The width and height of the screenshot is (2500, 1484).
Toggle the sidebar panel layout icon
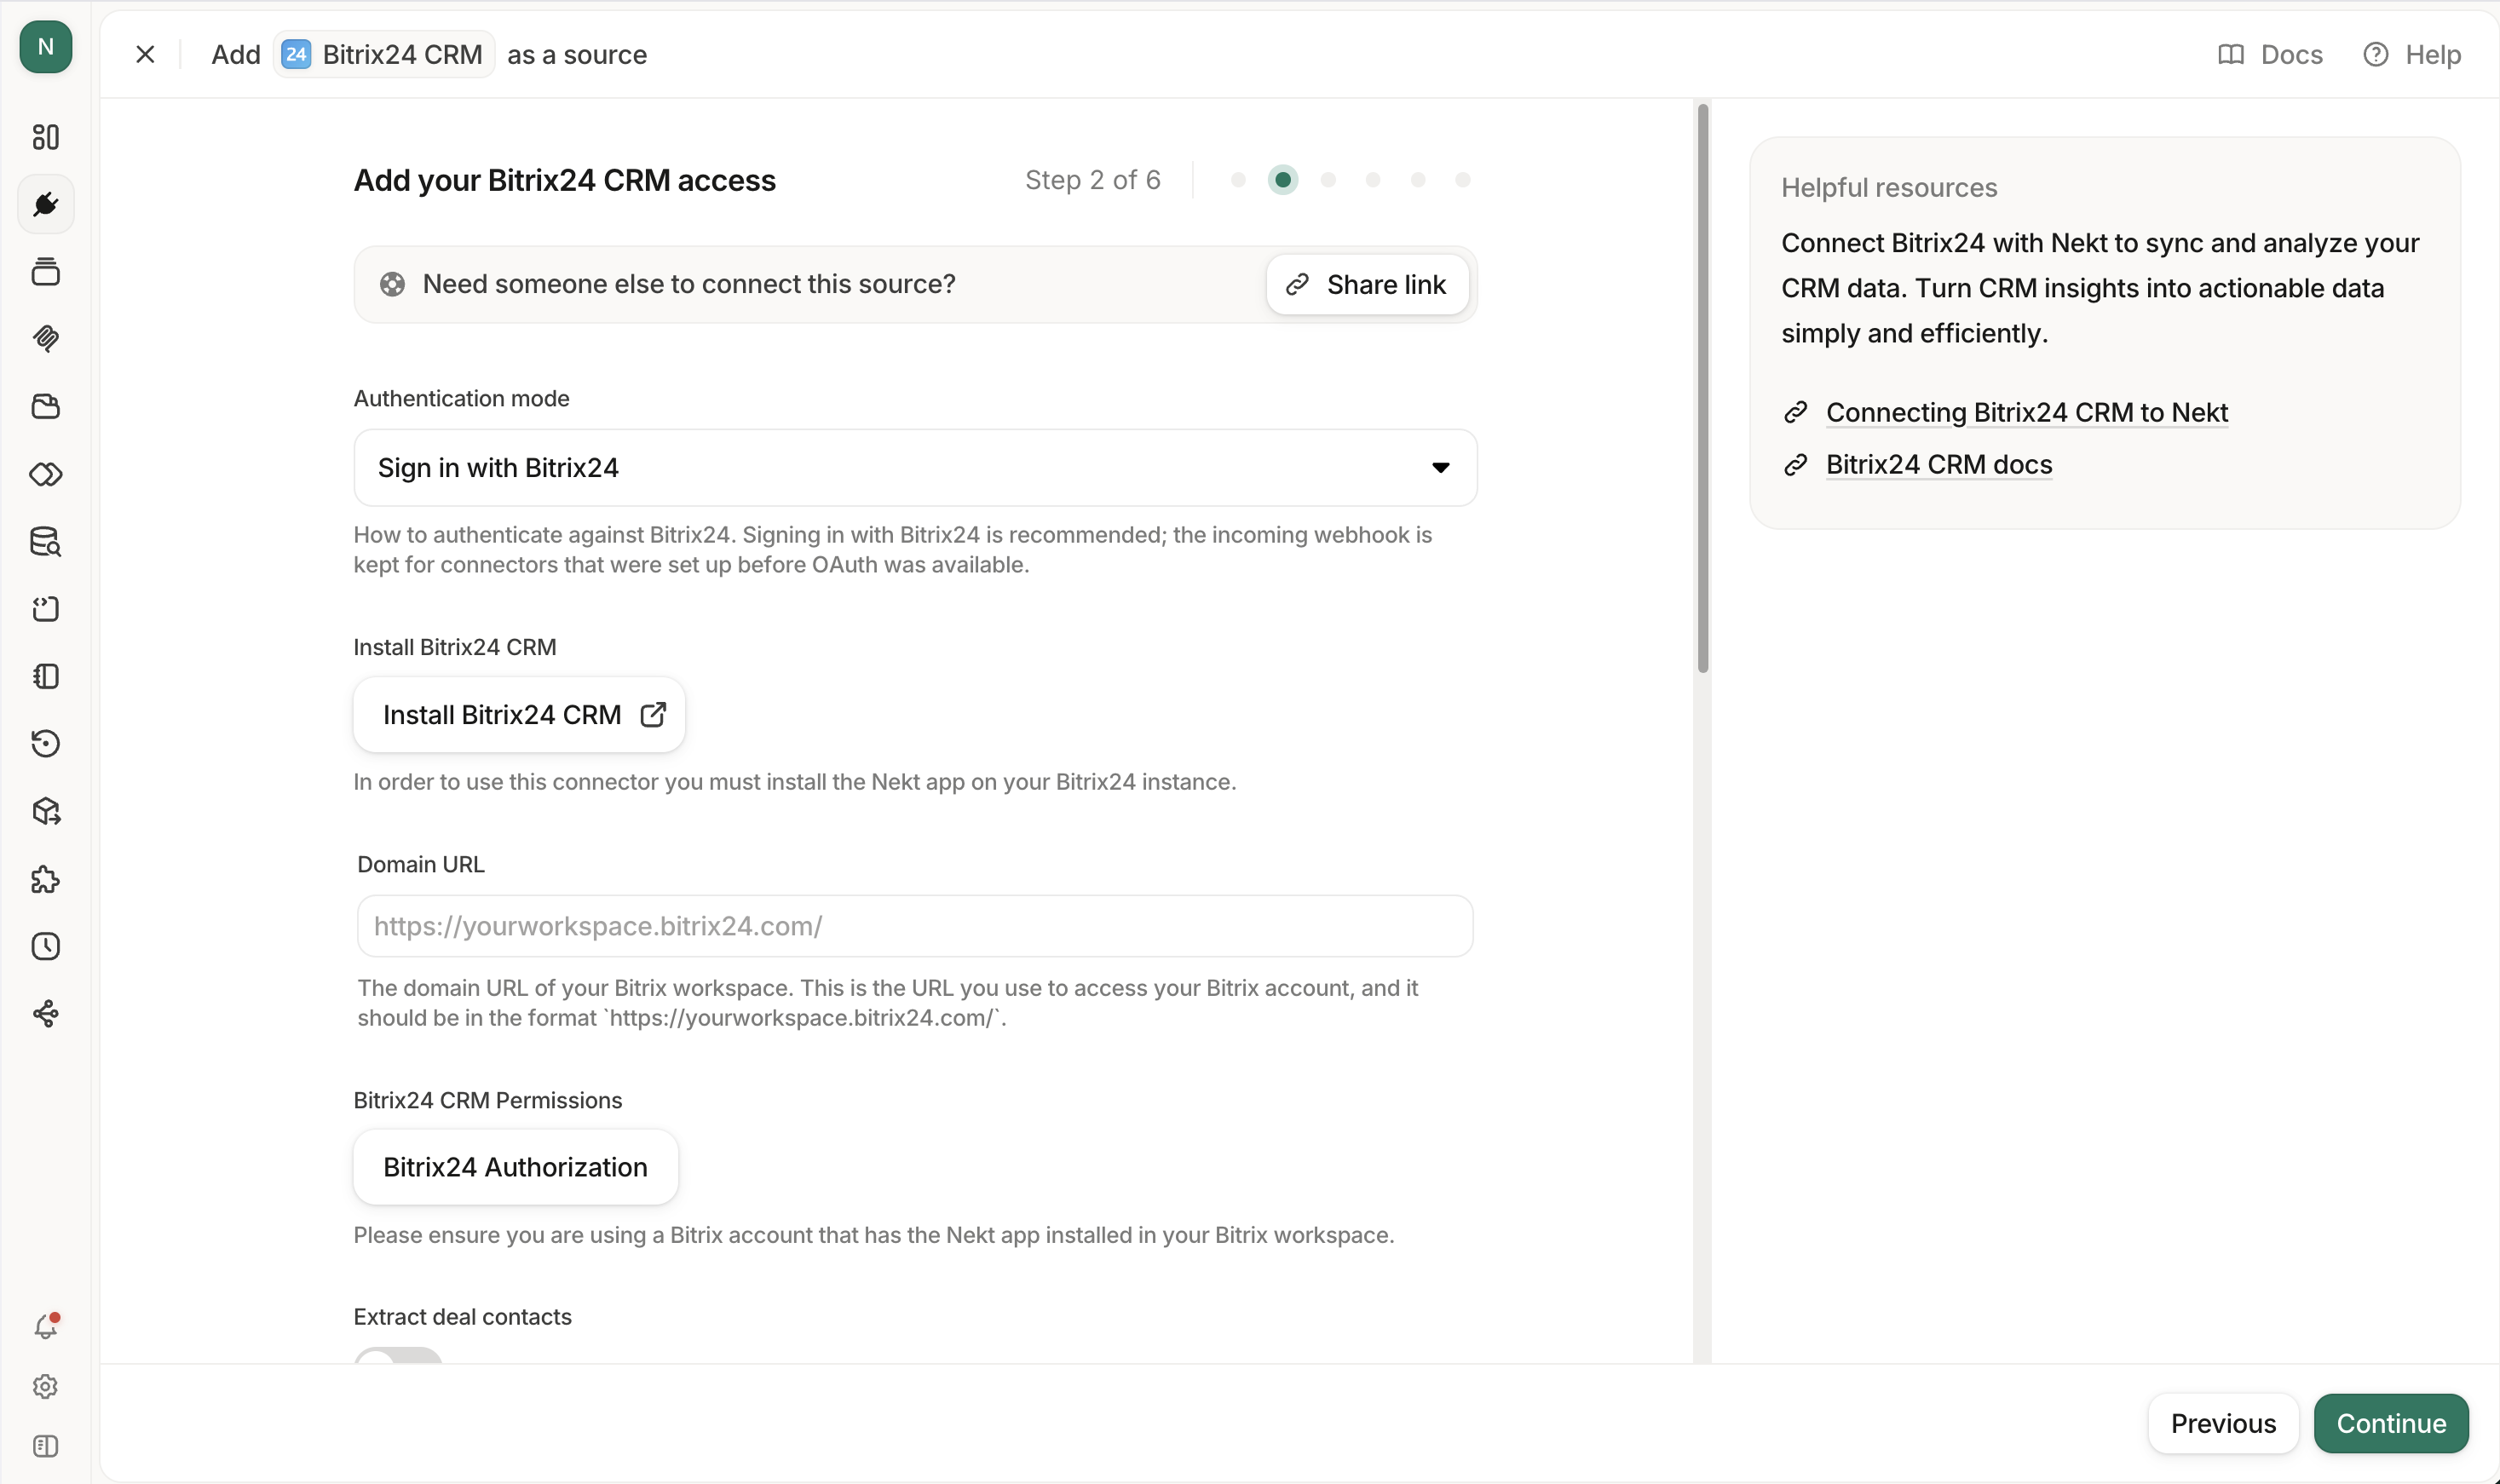coord(46,1446)
